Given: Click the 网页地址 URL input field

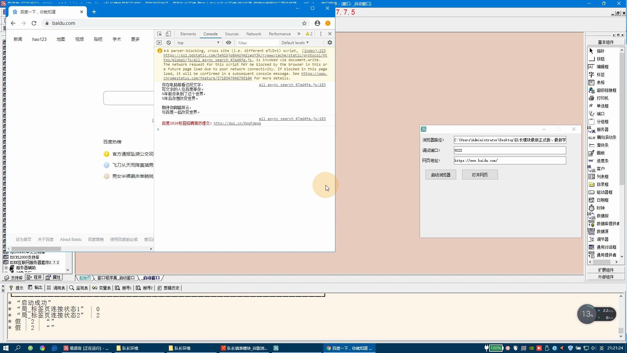Looking at the screenshot, I should coord(510,160).
